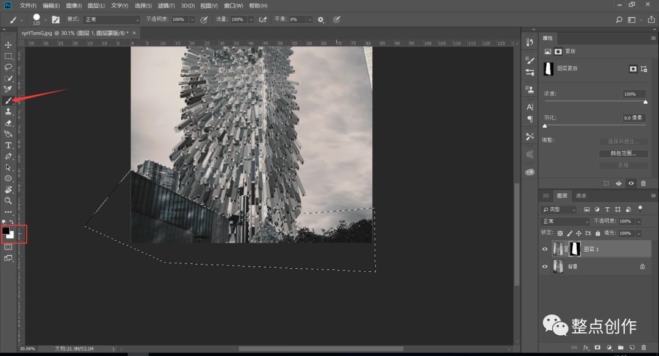Open the brush settings panel icon
The width and height of the screenshot is (659, 356).
click(56, 20)
